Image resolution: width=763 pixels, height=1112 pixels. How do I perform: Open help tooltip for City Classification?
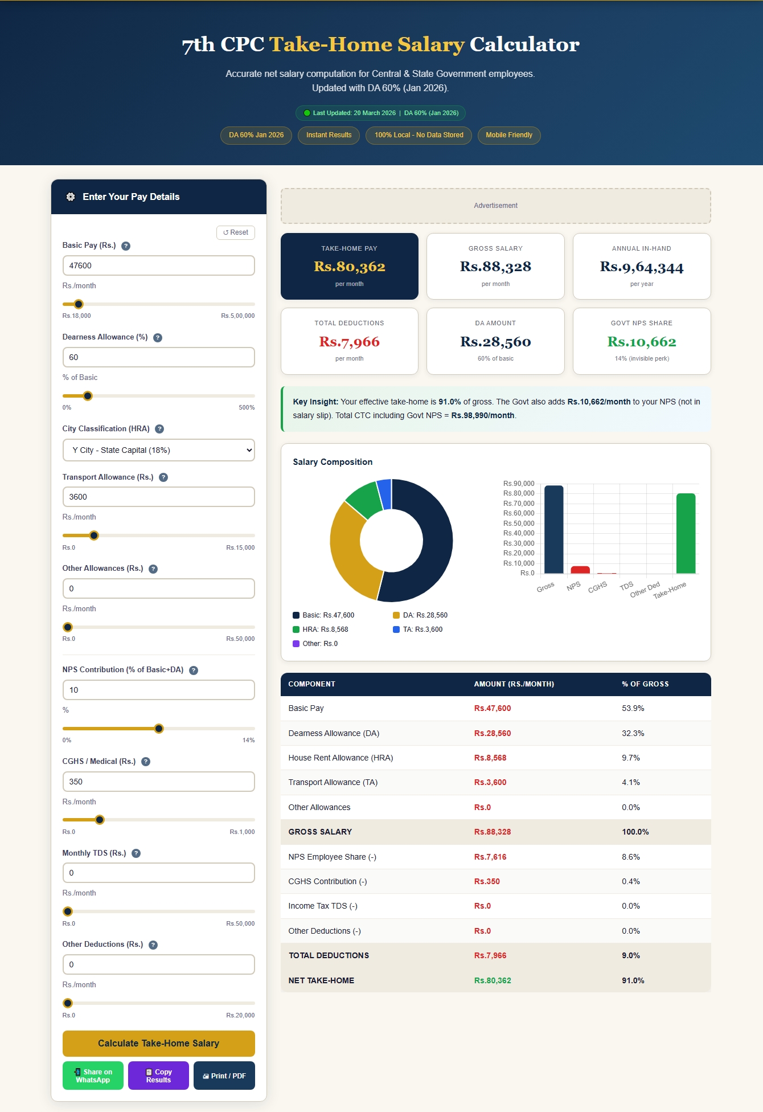pos(159,429)
